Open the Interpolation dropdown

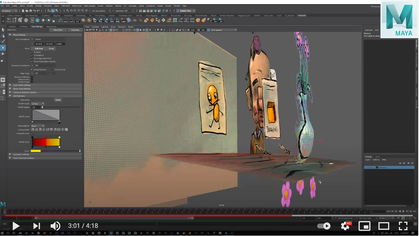(37, 126)
